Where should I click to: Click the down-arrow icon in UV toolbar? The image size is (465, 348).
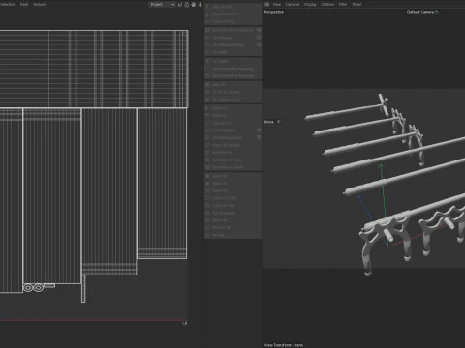[200, 4]
